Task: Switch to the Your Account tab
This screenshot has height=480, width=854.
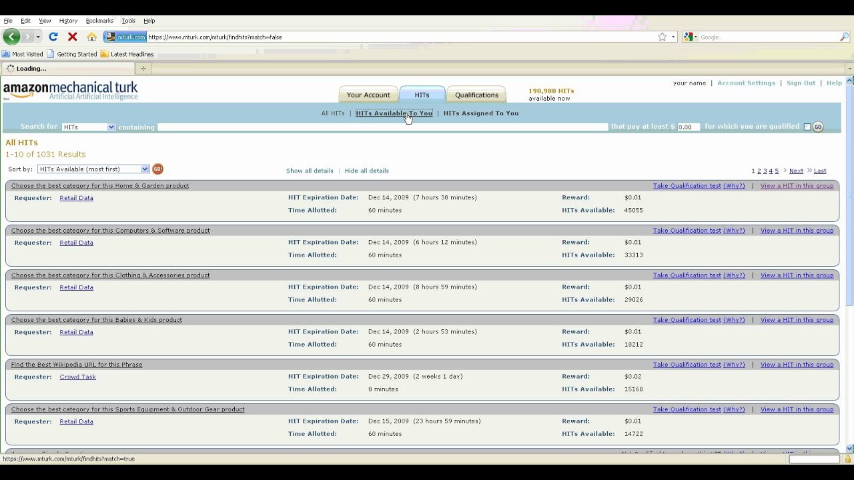Action: 368,95
